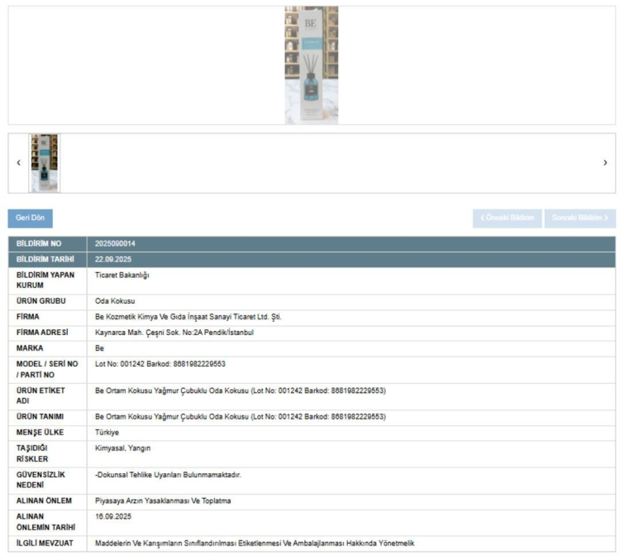
Task: Select the Lot No value in the Model row
Action: coord(160,364)
